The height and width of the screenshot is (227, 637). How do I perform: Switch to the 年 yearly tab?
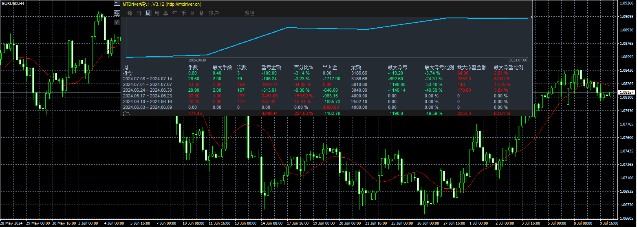[175, 13]
